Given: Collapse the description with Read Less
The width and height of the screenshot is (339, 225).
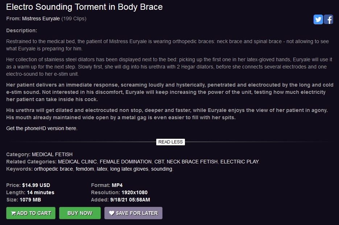Looking at the screenshot, I should point(170,142).
